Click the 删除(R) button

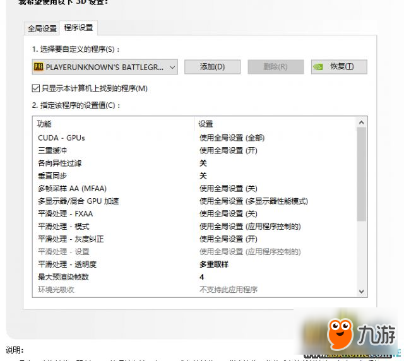pyautogui.click(x=276, y=67)
